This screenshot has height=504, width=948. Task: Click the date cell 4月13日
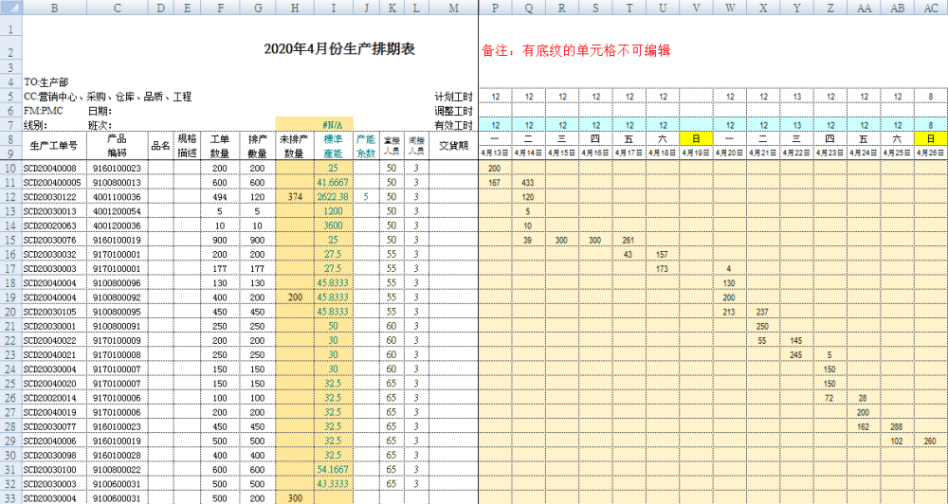tap(495, 153)
